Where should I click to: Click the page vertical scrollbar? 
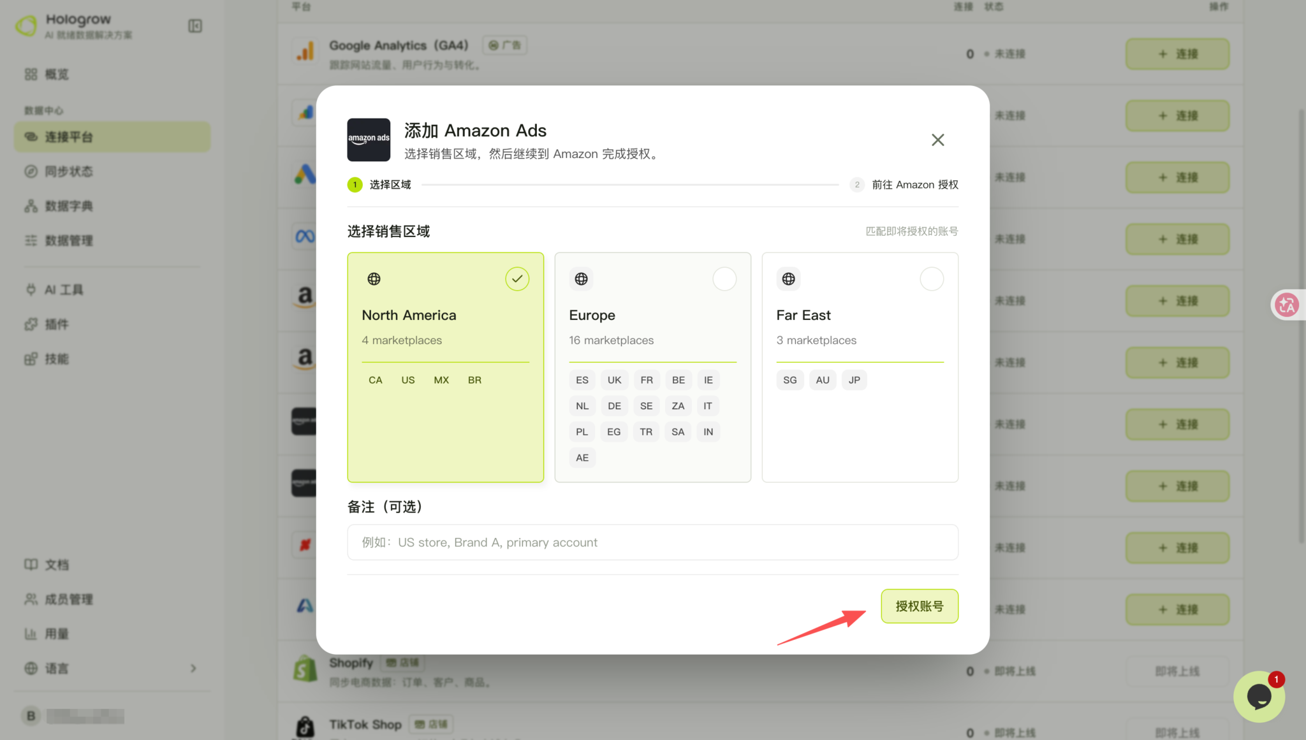pyautogui.click(x=1302, y=325)
